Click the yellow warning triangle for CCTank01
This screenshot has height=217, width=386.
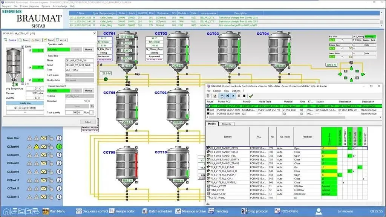36,147
